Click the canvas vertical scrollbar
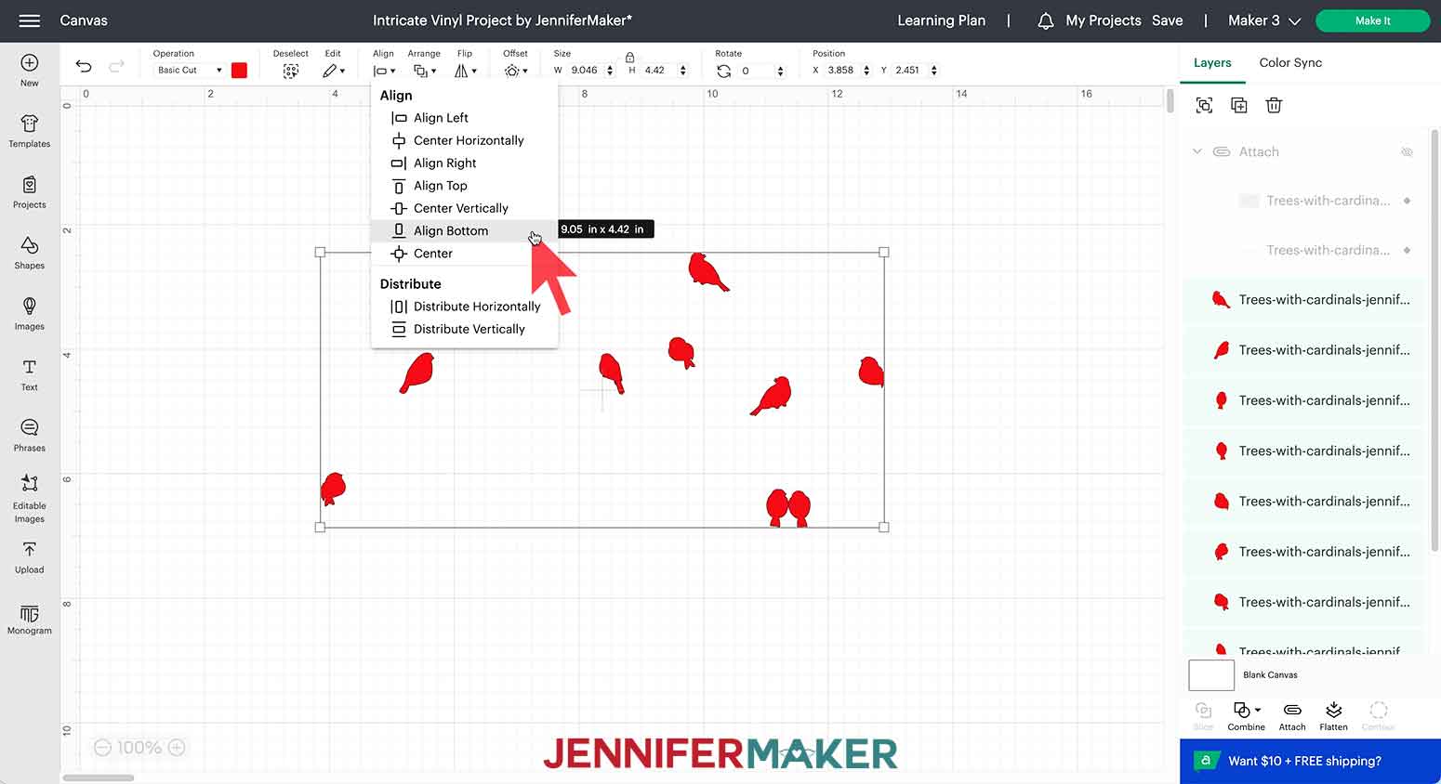The height and width of the screenshot is (784, 1441). (1170, 100)
